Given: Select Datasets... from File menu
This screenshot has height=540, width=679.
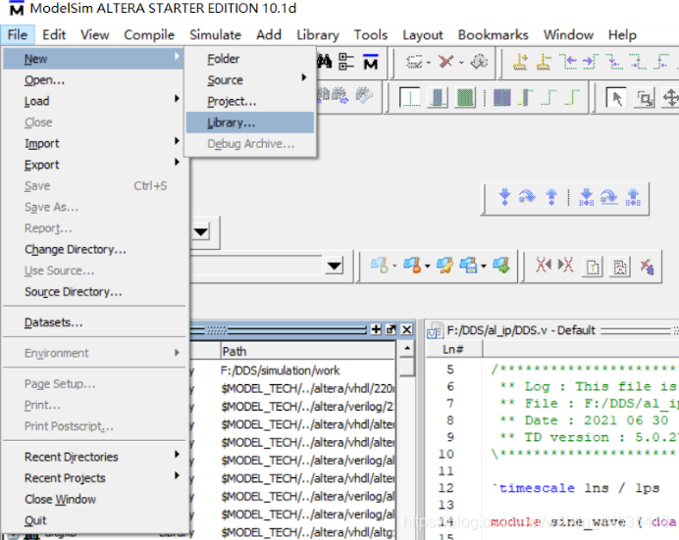Looking at the screenshot, I should point(93,322).
